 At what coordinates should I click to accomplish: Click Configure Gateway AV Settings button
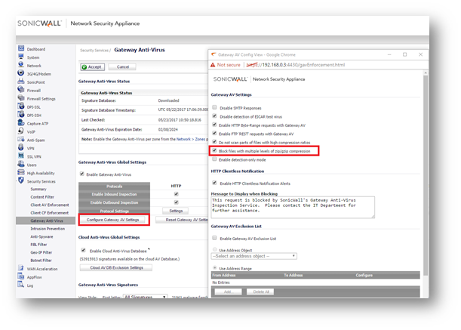[x=112, y=220]
